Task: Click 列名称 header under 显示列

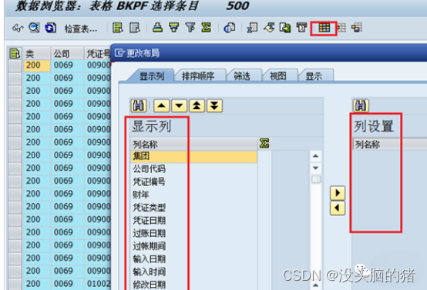Action: [194, 144]
